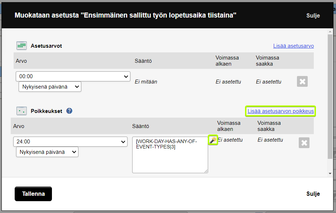Open the 24:00 value dropdown
This screenshot has height=213, width=336.
coord(70,142)
